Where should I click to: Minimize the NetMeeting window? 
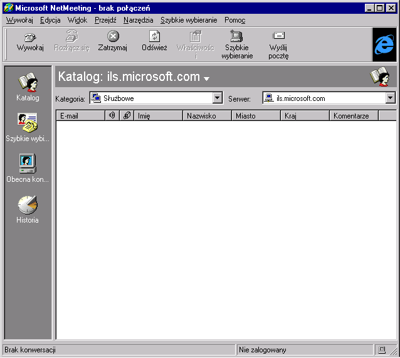point(369,8)
